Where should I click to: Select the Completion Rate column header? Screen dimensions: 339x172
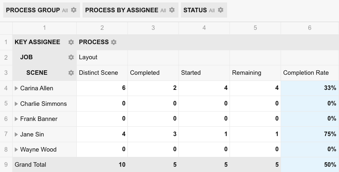(310, 73)
